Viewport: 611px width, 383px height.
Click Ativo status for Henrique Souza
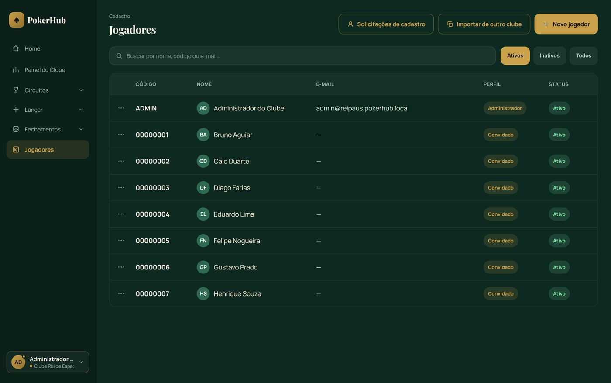(559, 293)
